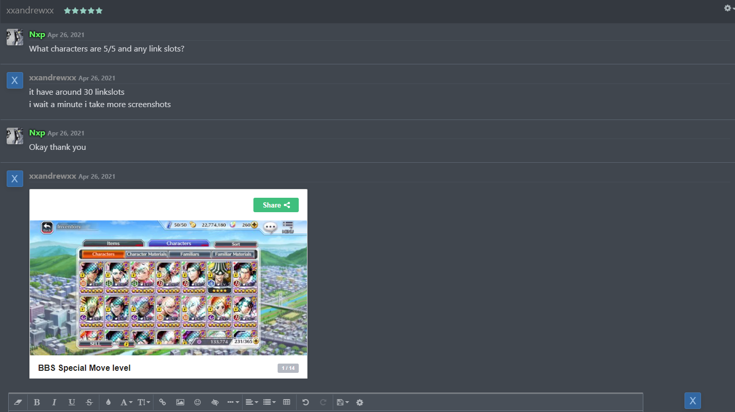Viewport: 735px width, 412px height.
Task: Click the SELL button in game screenshot
Action: [96, 344]
